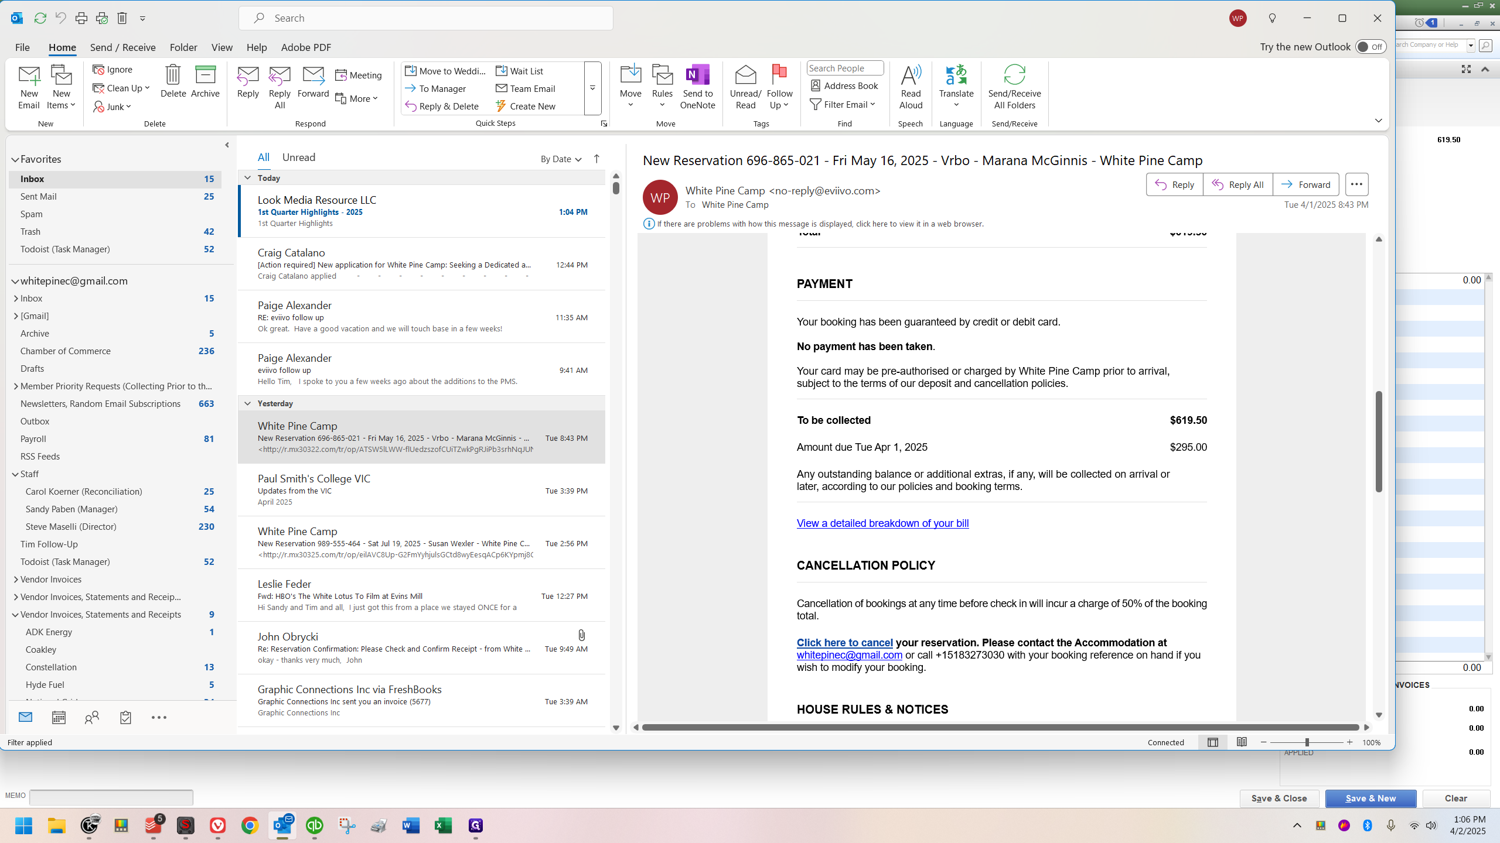Open the Move dropdown

pos(630,87)
